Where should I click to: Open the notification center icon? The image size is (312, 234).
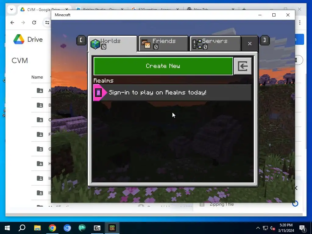302,228
